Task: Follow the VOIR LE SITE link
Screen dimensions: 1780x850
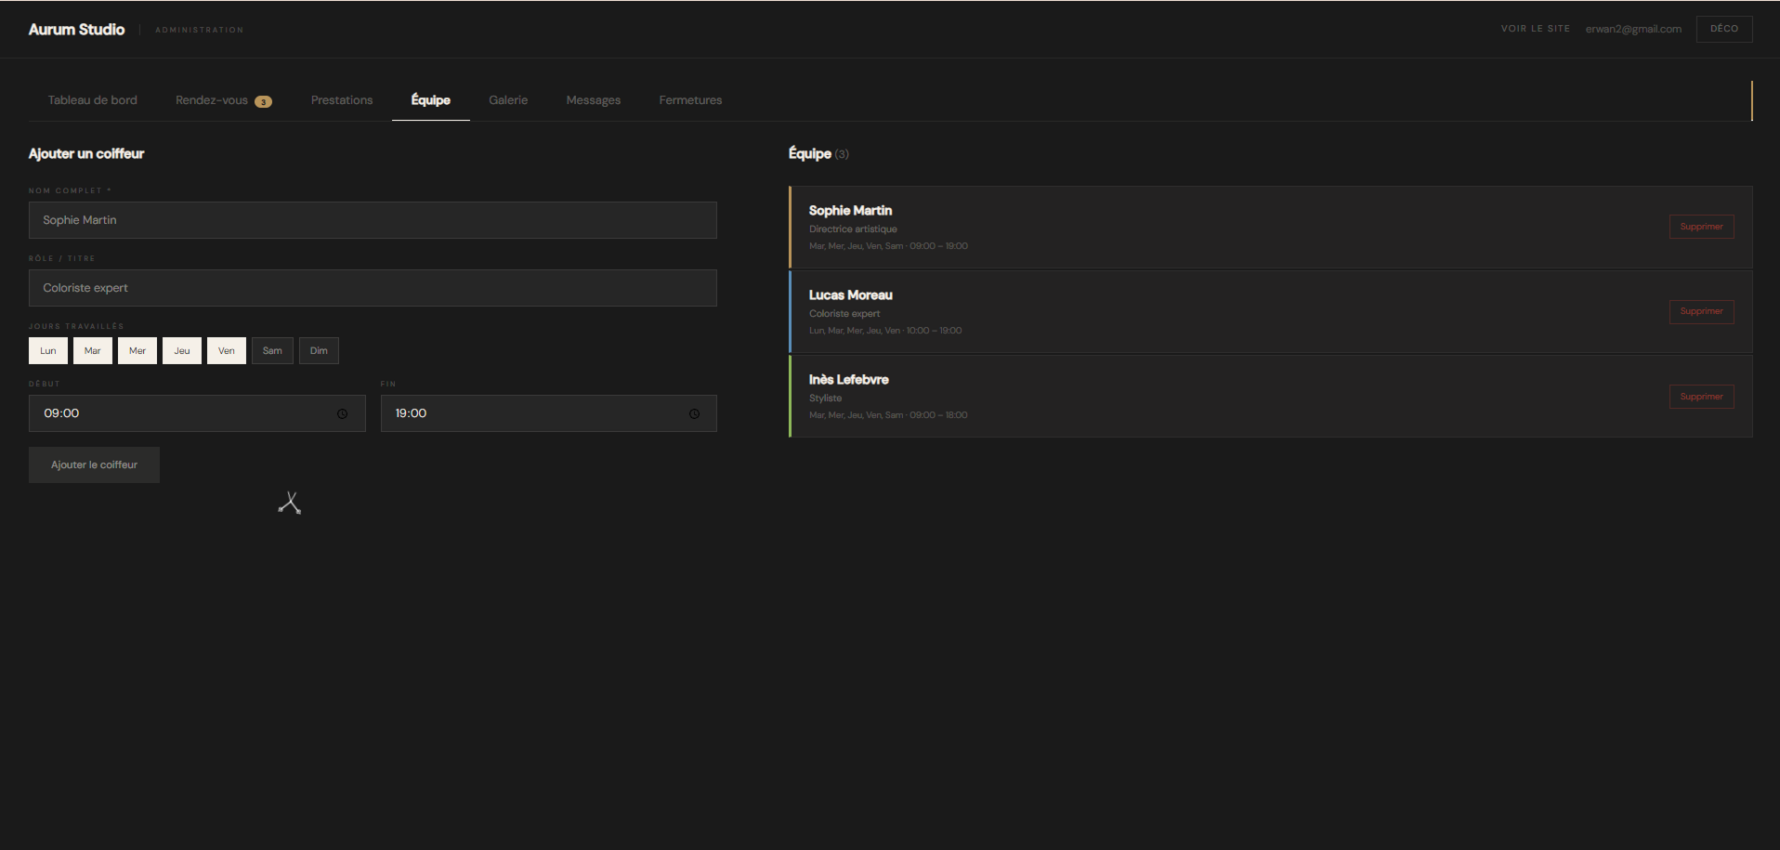Action: 1536,29
